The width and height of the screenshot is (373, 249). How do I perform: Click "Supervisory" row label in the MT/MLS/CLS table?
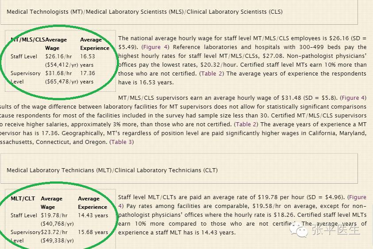26,73
